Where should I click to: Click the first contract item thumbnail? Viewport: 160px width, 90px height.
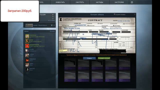point(70,64)
